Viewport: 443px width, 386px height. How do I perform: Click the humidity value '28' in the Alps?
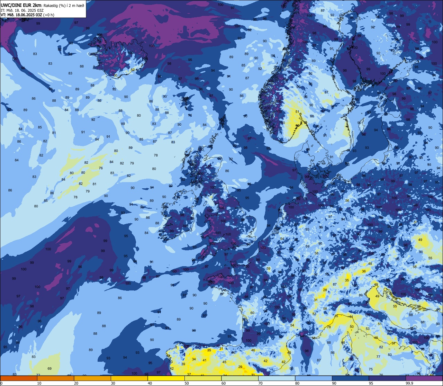pyautogui.click(x=325, y=290)
